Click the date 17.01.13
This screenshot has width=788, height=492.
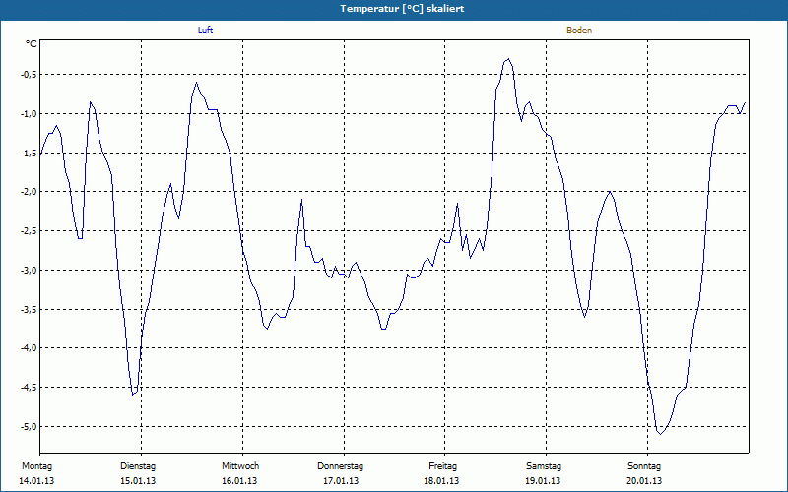pos(341,481)
